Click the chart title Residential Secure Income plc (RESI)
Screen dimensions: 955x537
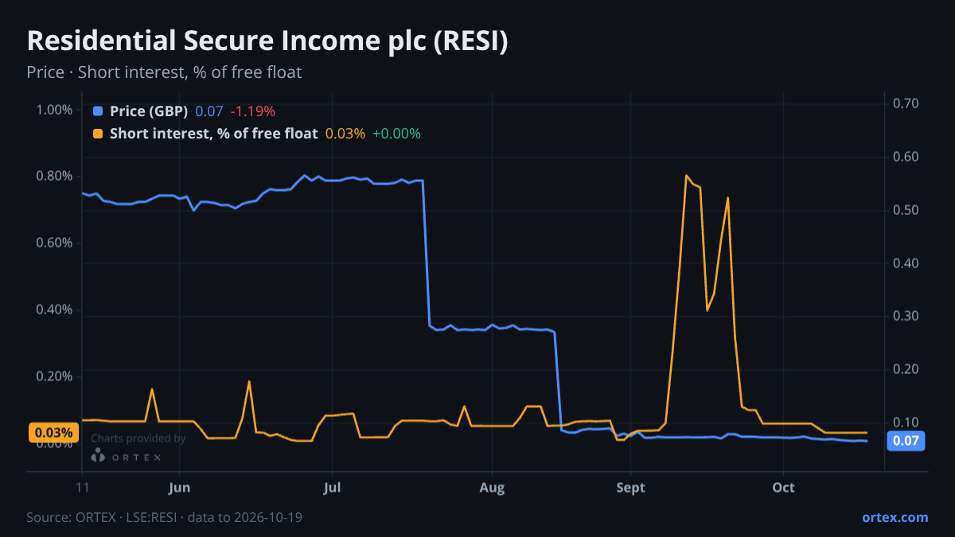267,41
